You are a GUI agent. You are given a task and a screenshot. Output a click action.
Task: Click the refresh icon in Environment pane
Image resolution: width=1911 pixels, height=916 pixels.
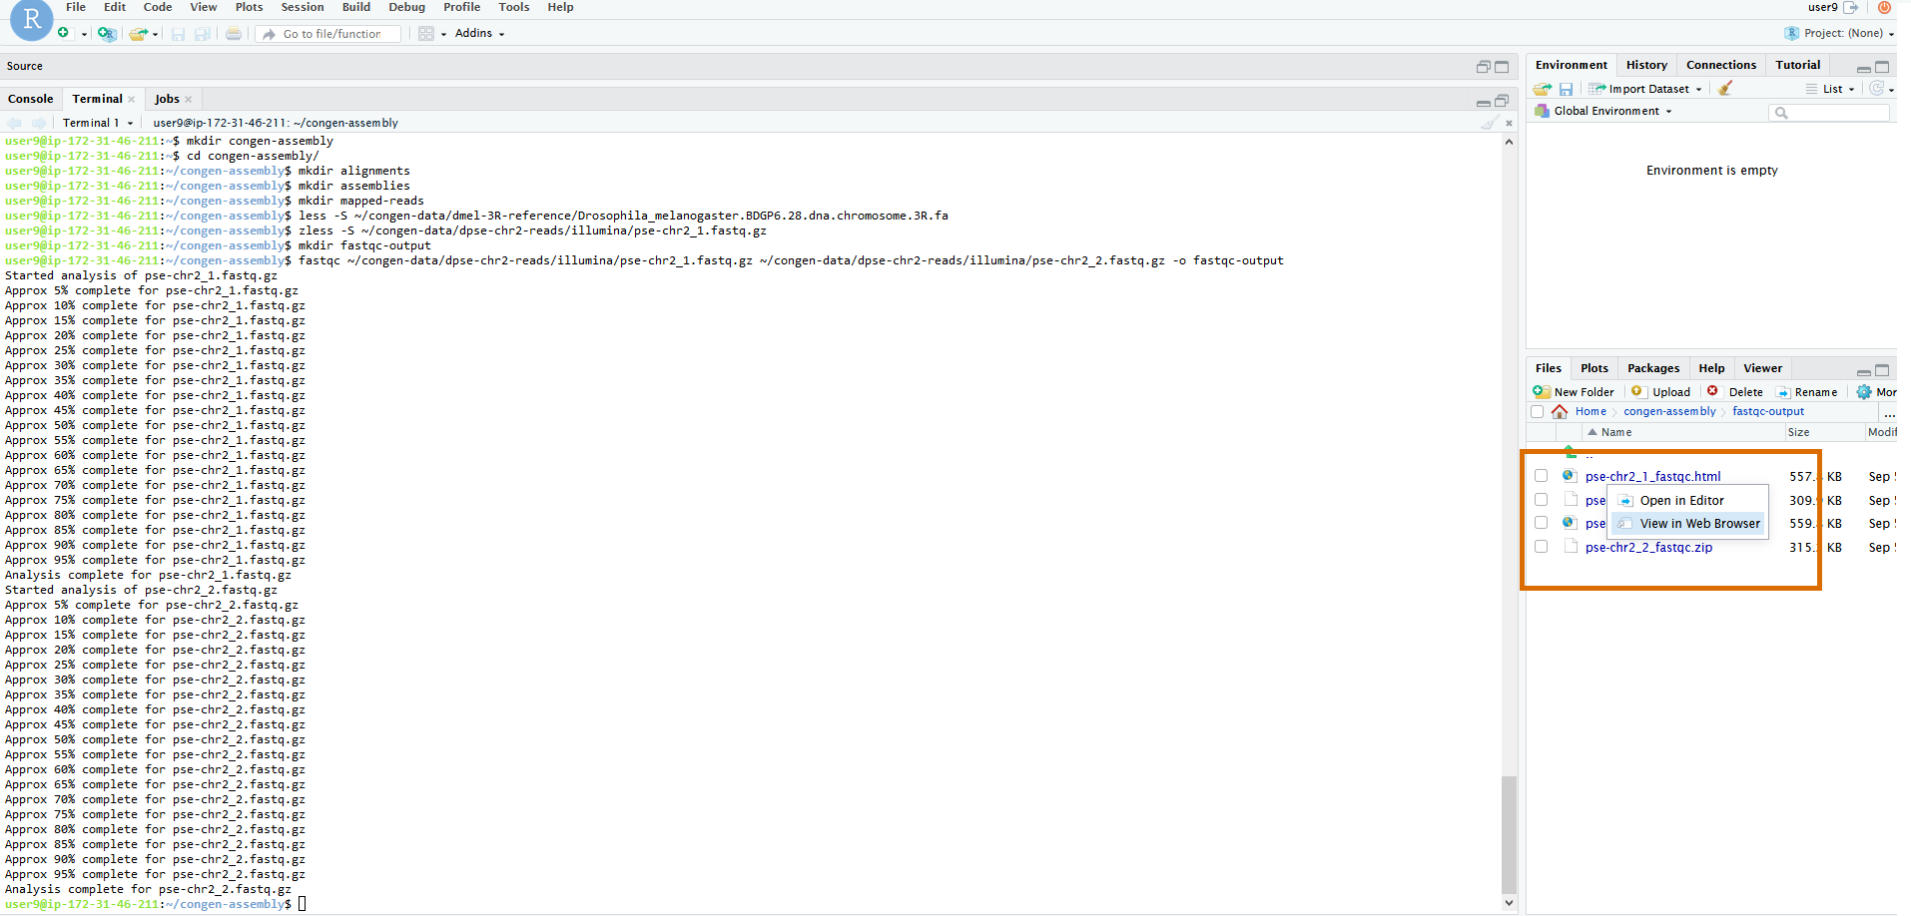[1876, 89]
